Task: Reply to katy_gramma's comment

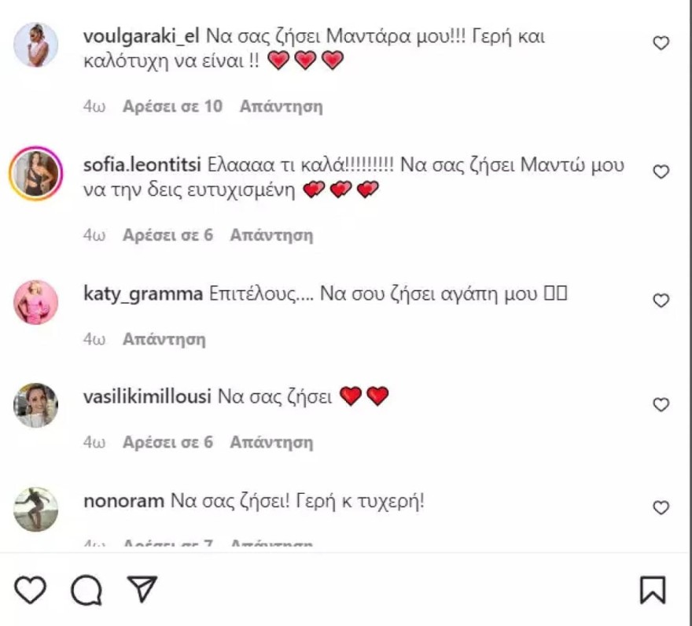Action: pyautogui.click(x=164, y=339)
